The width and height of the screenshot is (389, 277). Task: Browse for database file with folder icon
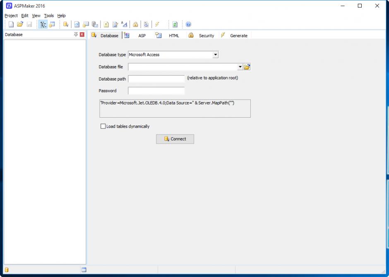point(247,67)
